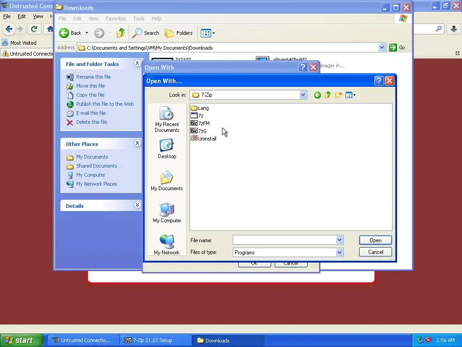Click the help button in front Open With dialog
This screenshot has width=462, height=347.
379,80
